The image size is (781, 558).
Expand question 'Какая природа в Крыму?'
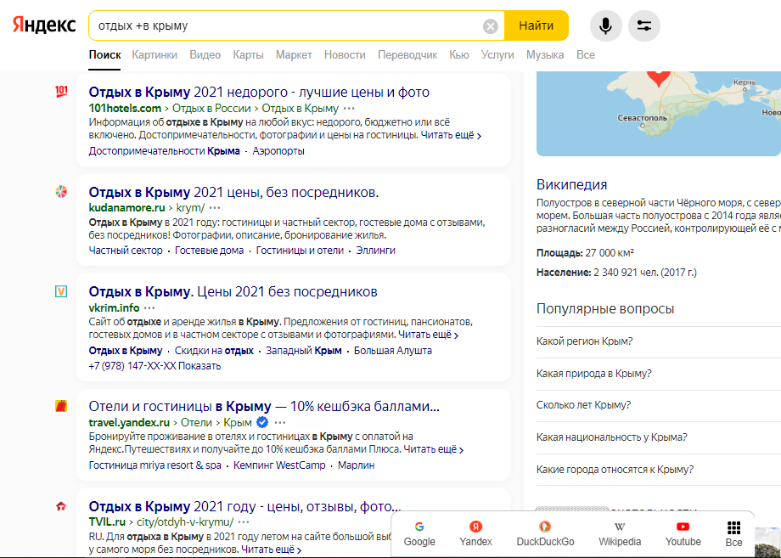click(x=659, y=374)
